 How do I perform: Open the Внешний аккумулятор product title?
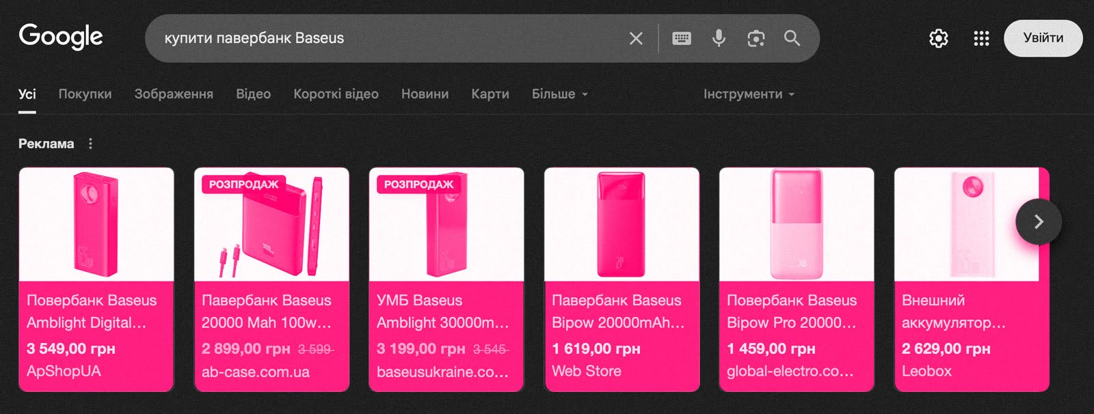(954, 312)
